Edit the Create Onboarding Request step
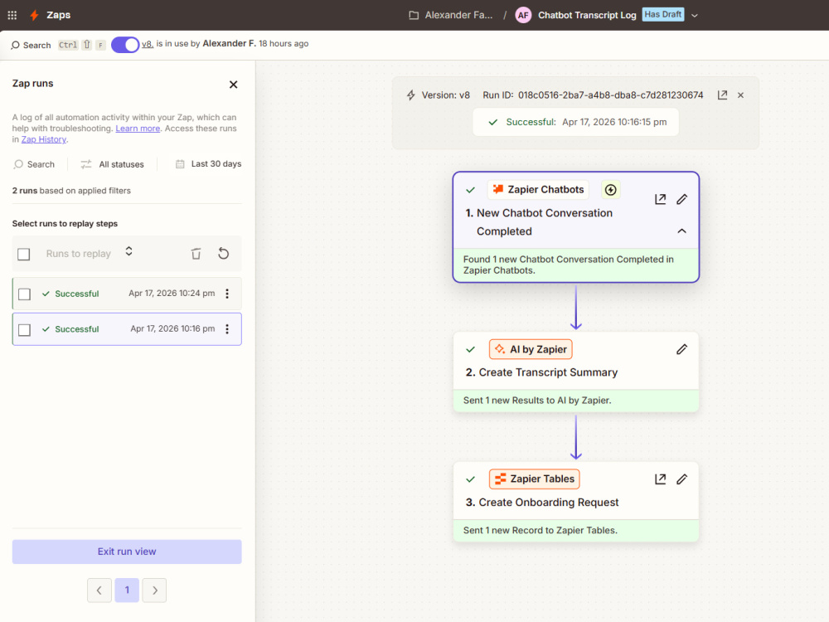This screenshot has width=829, height=622. [682, 479]
